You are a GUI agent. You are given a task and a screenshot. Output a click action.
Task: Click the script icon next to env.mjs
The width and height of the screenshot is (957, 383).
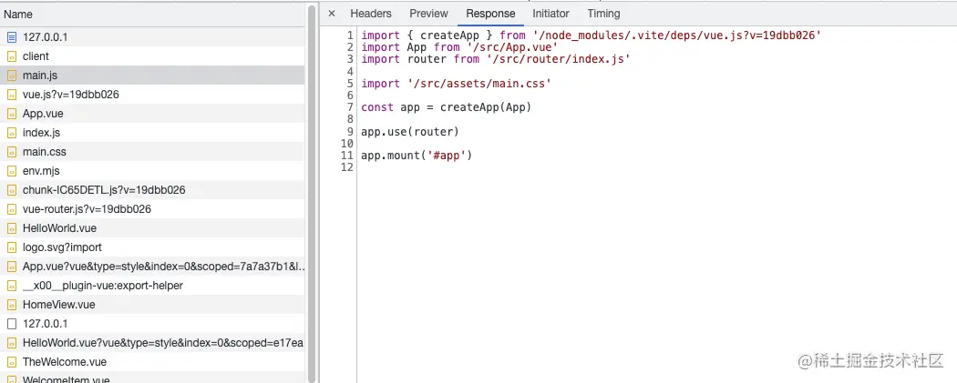(12, 170)
